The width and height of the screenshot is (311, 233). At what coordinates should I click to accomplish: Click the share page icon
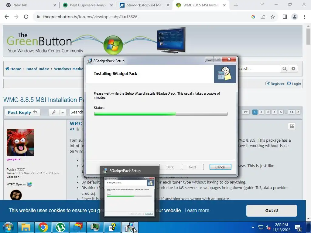(x=263, y=17)
